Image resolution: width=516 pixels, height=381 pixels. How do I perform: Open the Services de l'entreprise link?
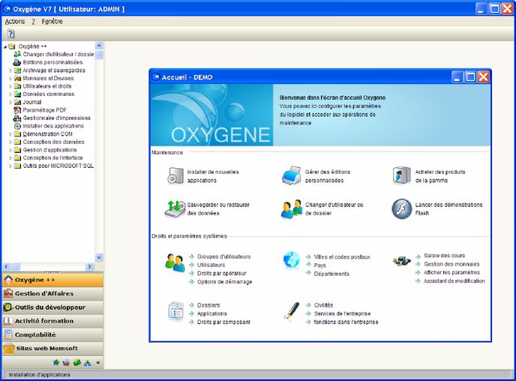(342, 313)
